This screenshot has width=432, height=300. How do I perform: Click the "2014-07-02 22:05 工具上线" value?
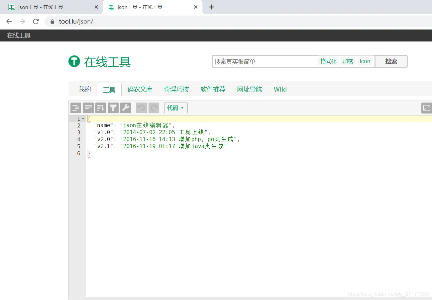(164, 132)
